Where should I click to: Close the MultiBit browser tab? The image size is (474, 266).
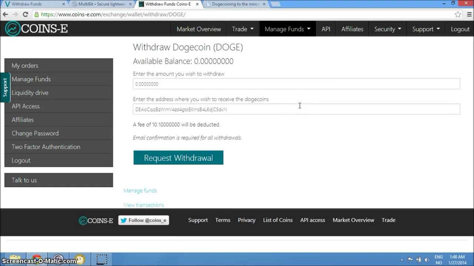[x=130, y=4]
